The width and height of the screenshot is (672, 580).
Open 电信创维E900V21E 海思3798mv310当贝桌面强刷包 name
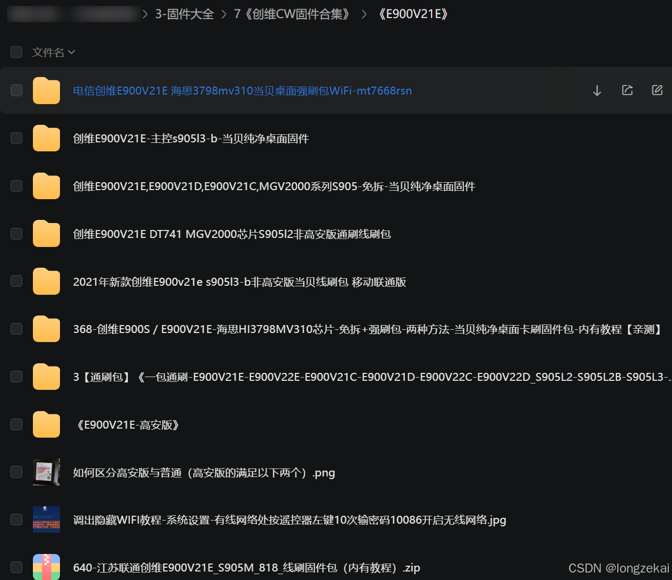click(242, 91)
